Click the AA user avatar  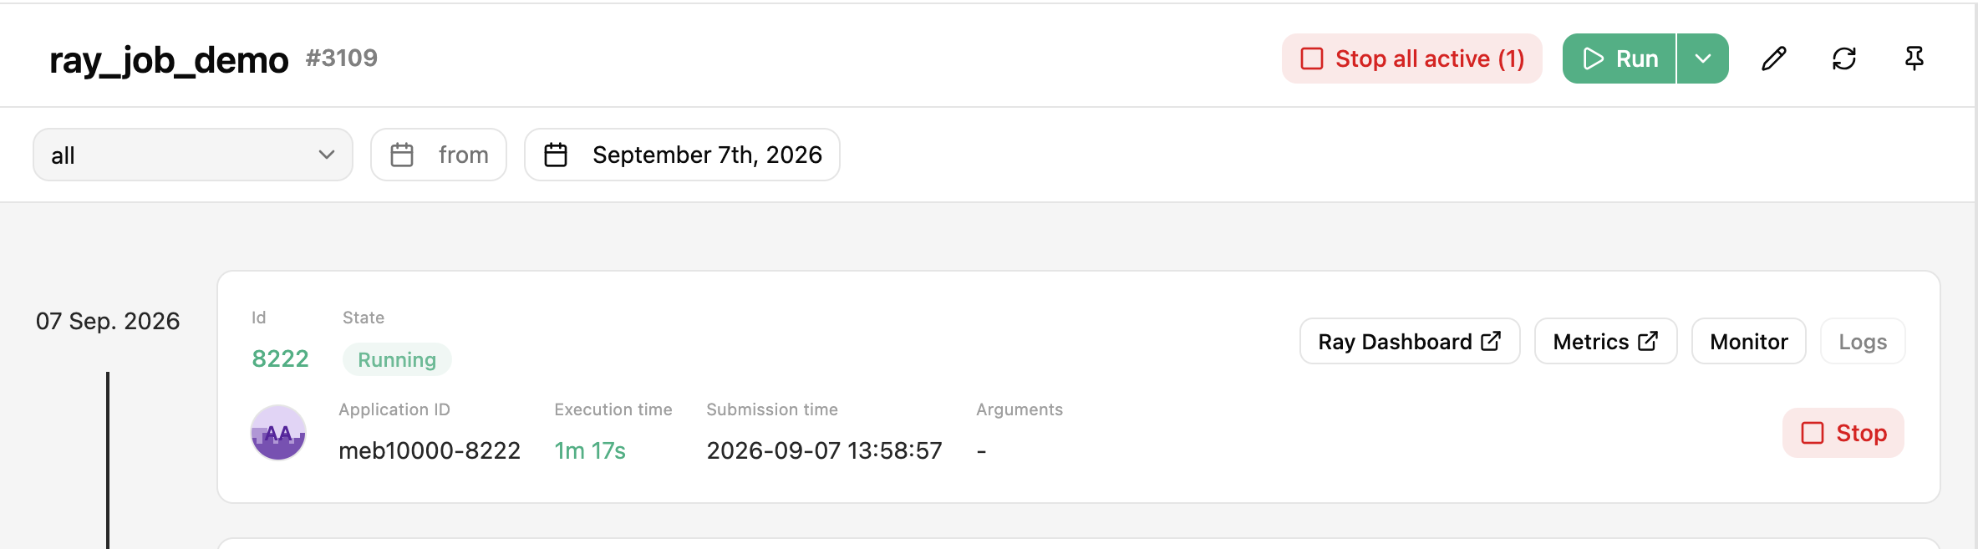pyautogui.click(x=278, y=433)
